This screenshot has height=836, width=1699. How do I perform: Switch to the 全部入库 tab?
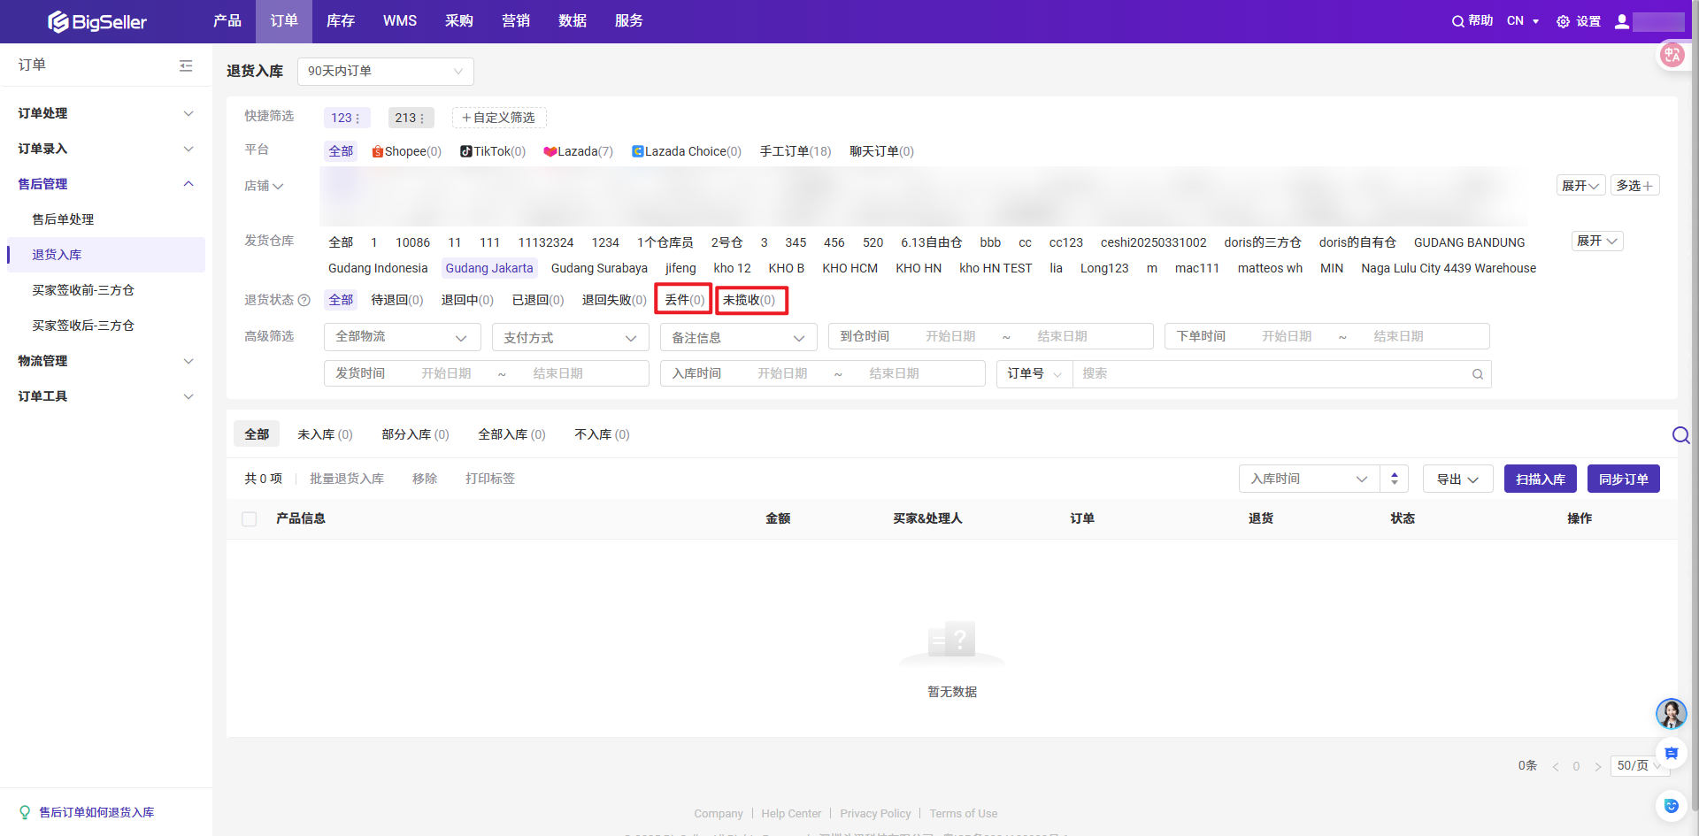click(511, 434)
